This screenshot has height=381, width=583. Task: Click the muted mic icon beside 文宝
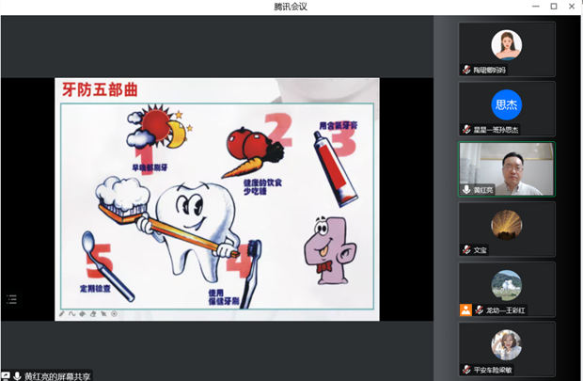coord(465,249)
